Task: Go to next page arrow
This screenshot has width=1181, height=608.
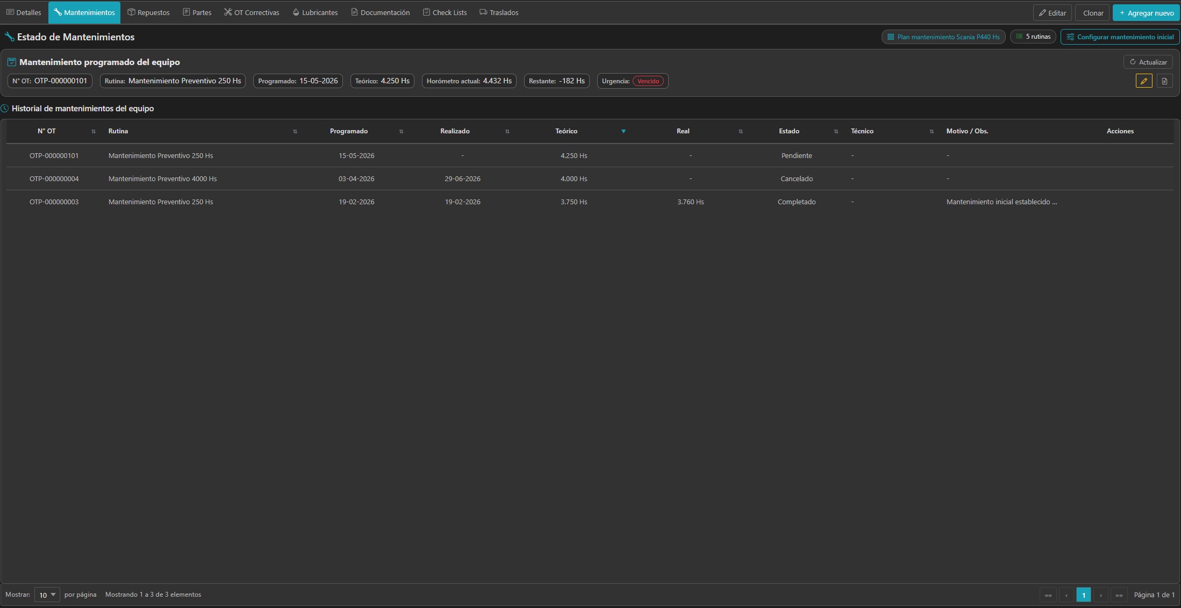Action: (x=1101, y=595)
